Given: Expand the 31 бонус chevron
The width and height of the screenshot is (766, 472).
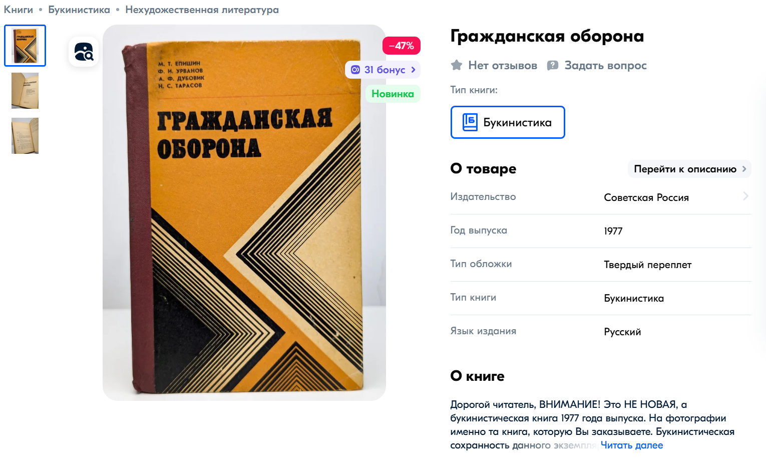Looking at the screenshot, I should click(x=413, y=70).
